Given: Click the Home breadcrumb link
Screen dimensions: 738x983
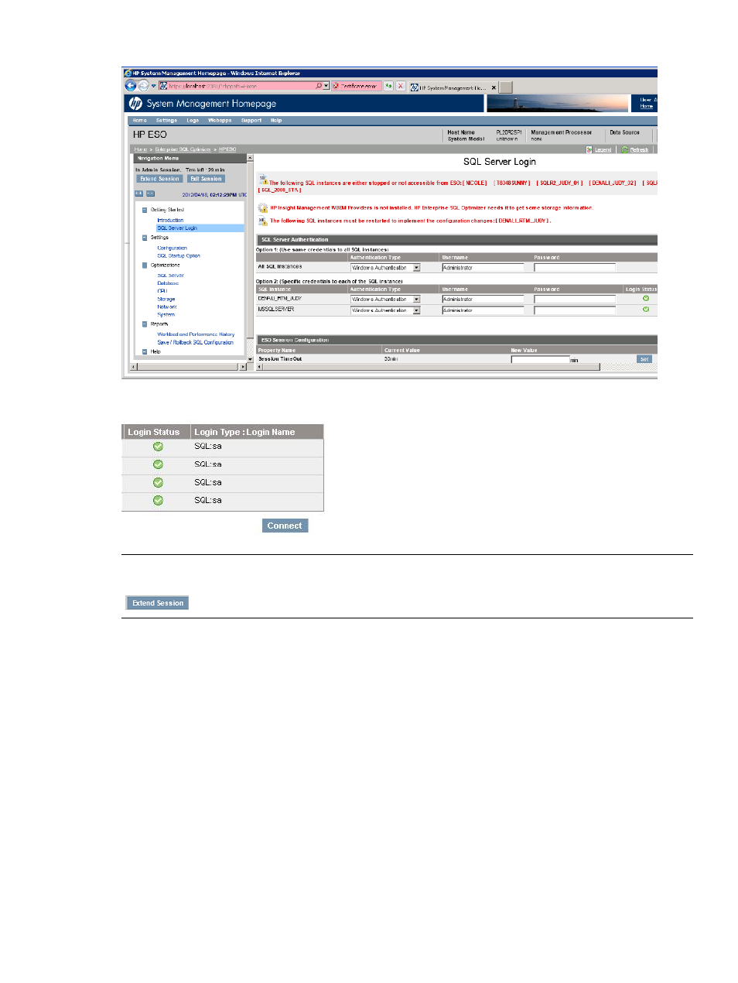Looking at the screenshot, I should pos(140,149).
